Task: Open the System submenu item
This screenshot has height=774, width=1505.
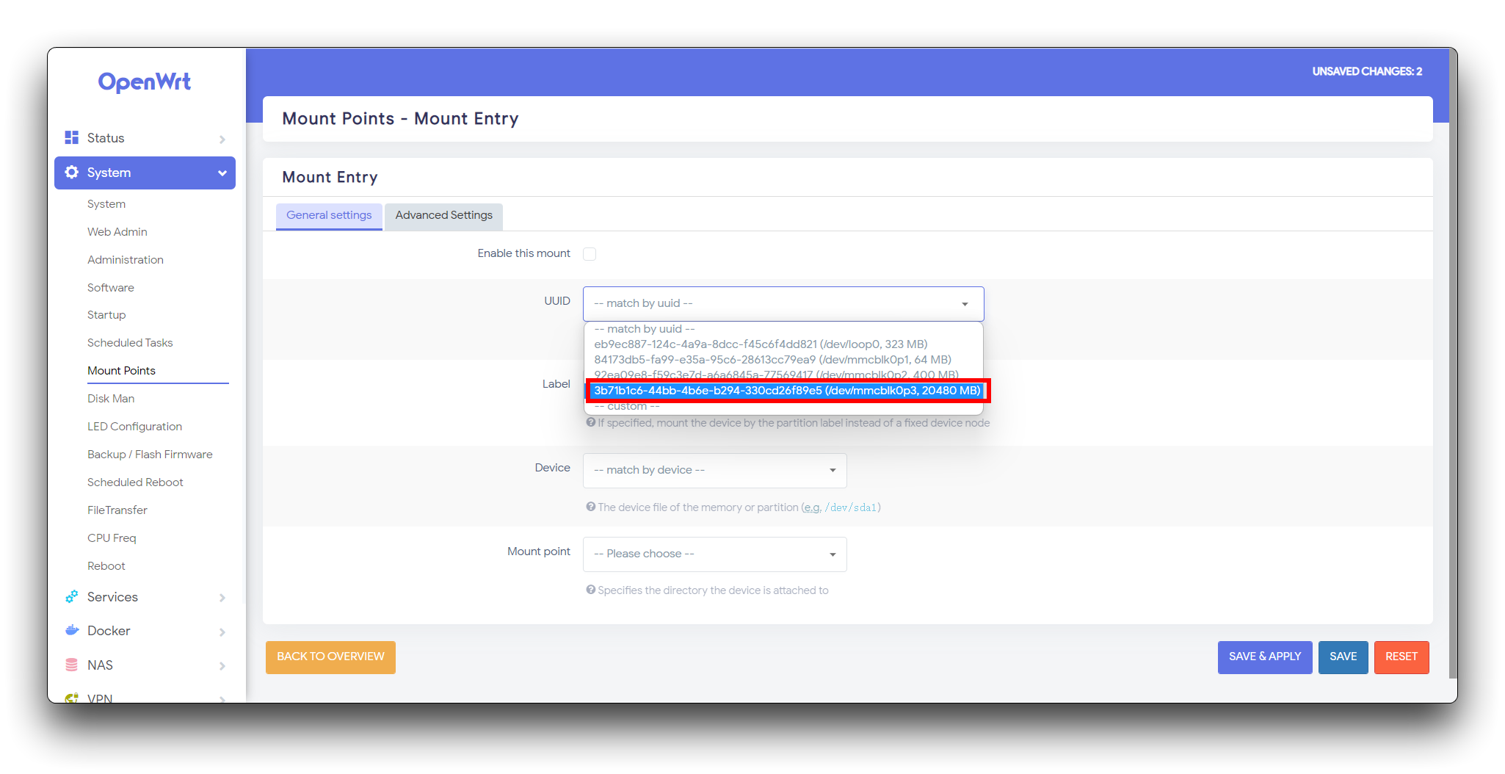Action: [106, 204]
